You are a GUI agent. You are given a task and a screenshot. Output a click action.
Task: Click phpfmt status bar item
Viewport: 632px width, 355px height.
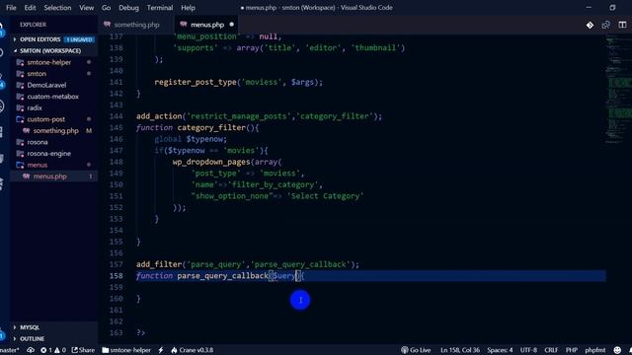(x=595, y=350)
